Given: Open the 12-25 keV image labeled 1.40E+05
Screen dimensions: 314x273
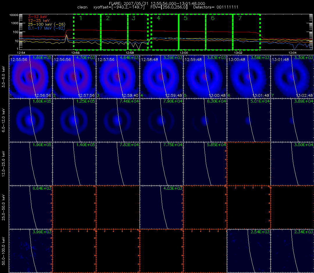Looking at the screenshot, I should coord(74,164).
